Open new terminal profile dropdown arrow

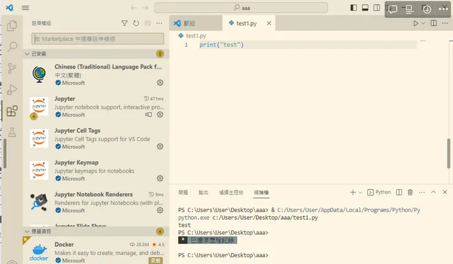(361, 192)
